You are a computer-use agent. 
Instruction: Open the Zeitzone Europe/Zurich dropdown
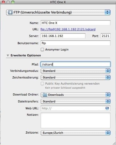click(x=76, y=133)
